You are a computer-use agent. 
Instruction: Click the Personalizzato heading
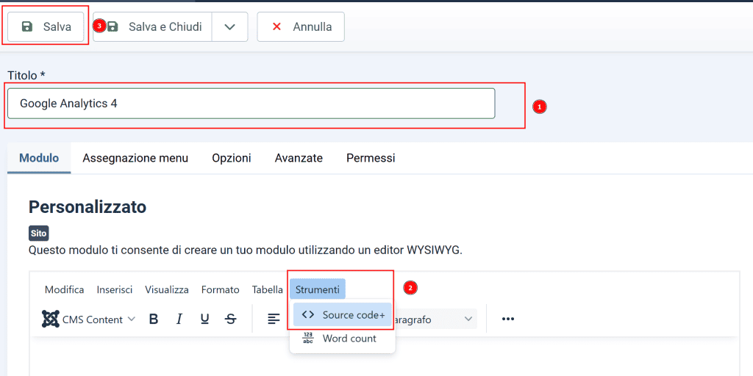pyautogui.click(x=88, y=207)
